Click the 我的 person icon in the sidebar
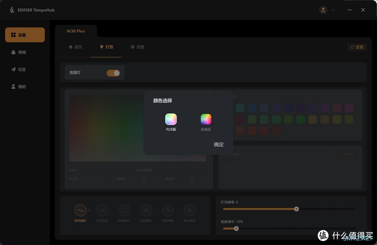This screenshot has width=377, height=245. point(14,87)
